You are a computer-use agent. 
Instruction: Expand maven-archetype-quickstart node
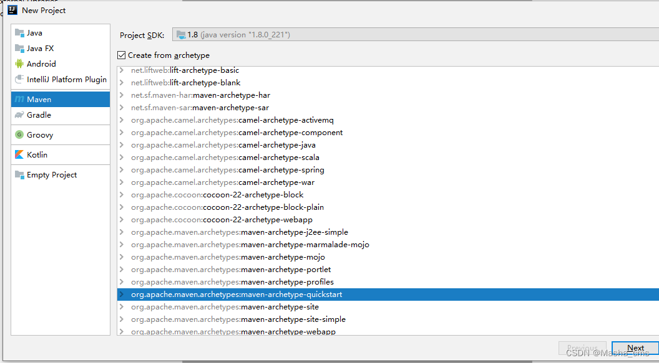pyautogui.click(x=122, y=295)
